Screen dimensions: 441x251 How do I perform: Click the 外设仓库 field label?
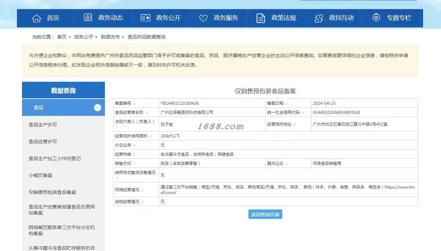(x=125, y=145)
